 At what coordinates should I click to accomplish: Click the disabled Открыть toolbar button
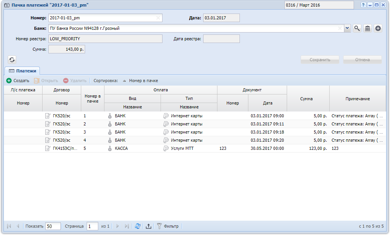pyautogui.click(x=46, y=81)
